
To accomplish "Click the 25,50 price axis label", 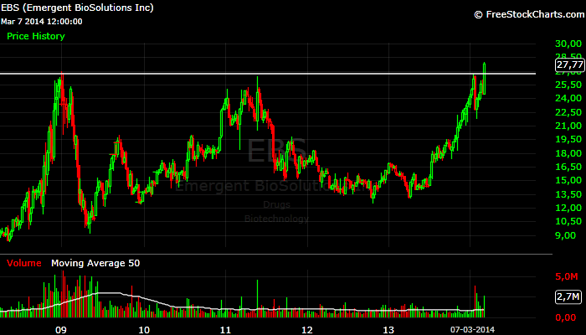I will pos(568,85).
